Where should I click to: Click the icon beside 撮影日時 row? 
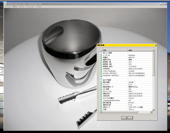101,94
